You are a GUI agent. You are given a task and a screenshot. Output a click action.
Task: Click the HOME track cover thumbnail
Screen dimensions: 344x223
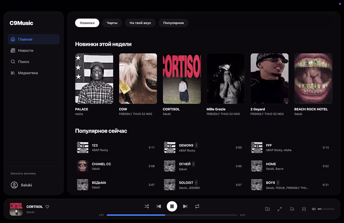pyautogui.click(x=257, y=166)
